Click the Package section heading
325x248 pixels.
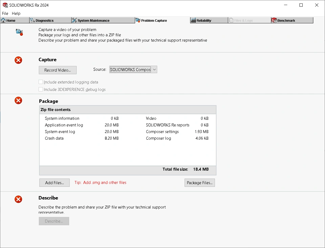click(48, 101)
